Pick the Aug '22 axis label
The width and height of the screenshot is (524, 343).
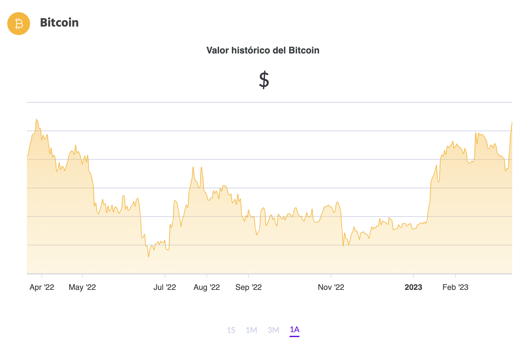(207, 287)
